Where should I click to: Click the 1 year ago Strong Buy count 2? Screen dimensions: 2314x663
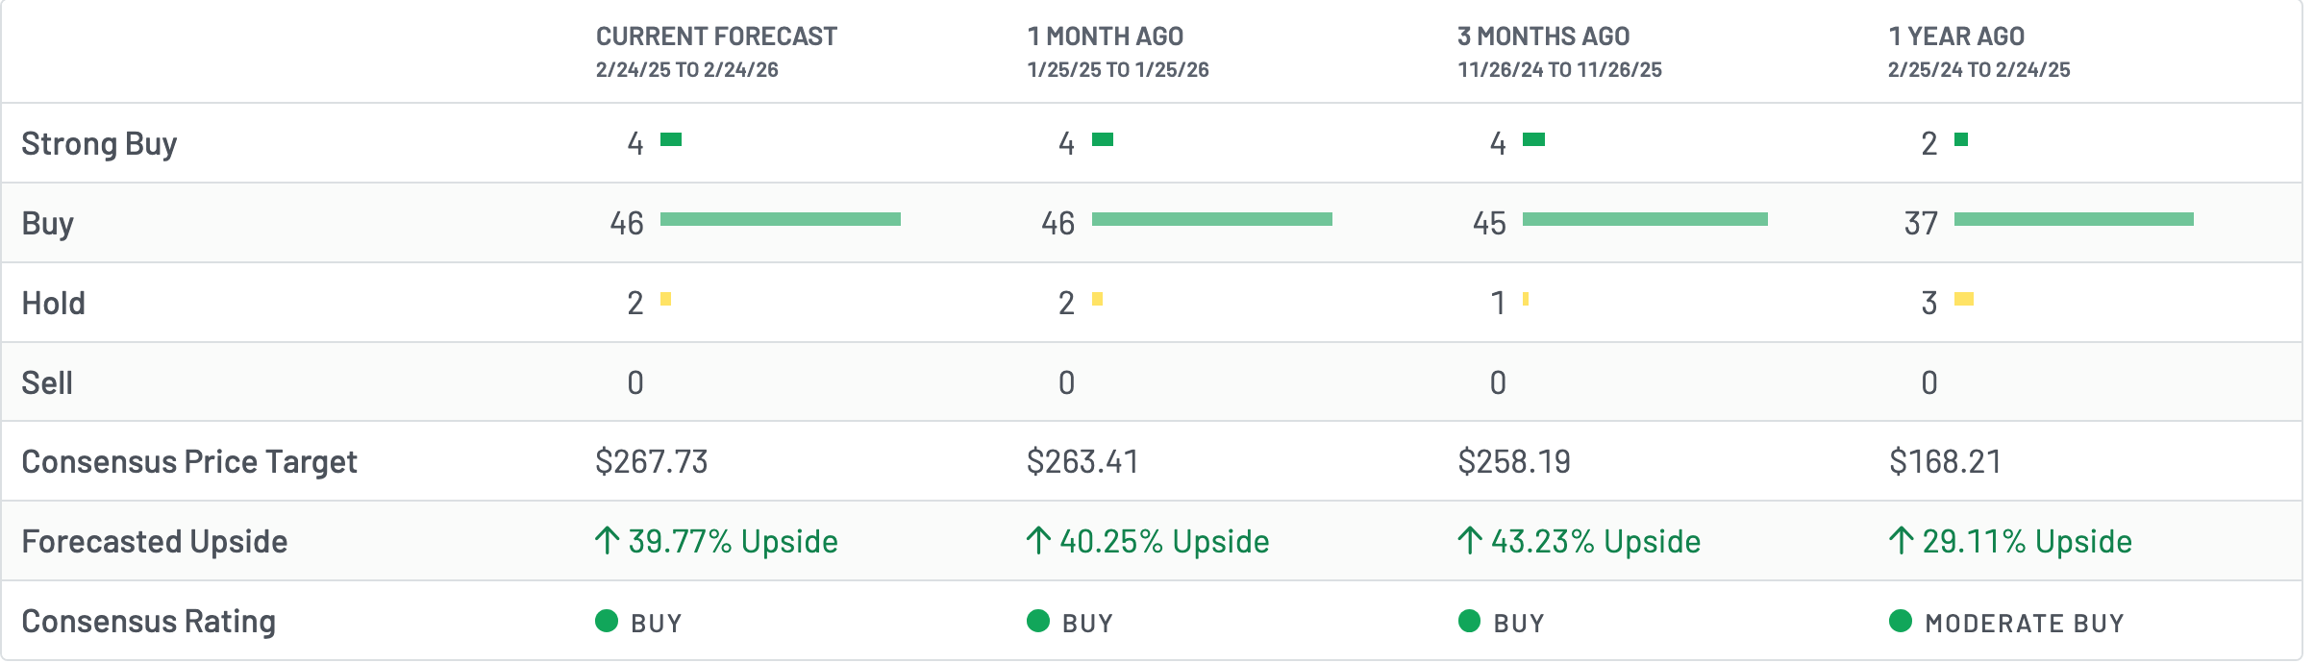pyautogui.click(x=1929, y=143)
